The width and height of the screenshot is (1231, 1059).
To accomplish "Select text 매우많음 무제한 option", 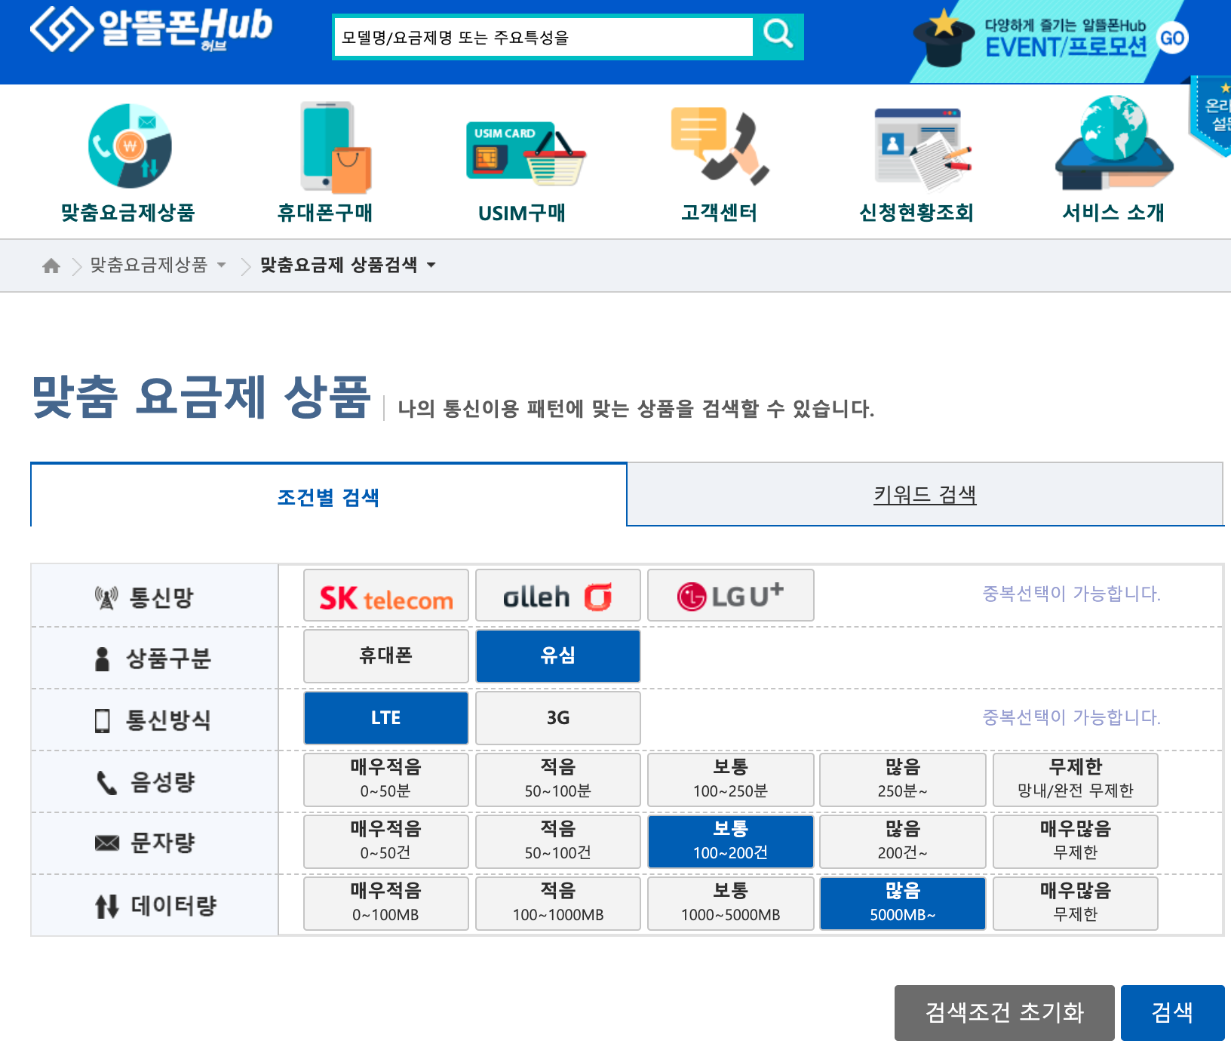I will pyautogui.click(x=1076, y=842).
